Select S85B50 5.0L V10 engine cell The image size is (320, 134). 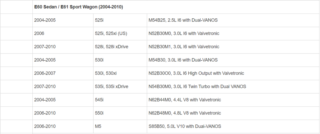185,127
